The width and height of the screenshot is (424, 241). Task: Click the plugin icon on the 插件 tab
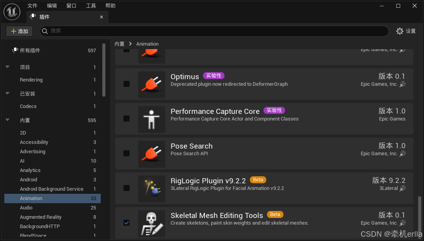point(33,17)
